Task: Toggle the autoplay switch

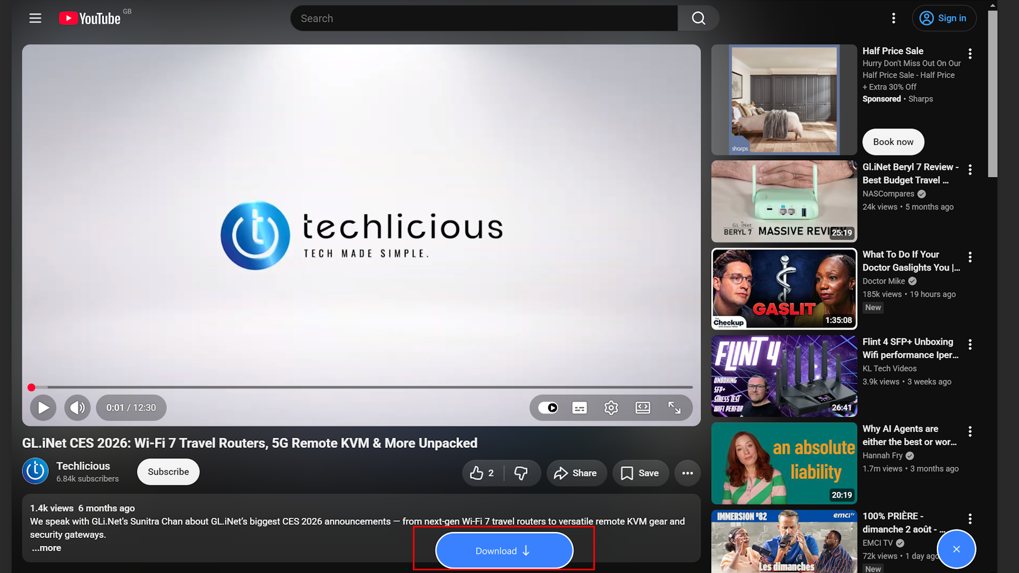Action: [x=548, y=407]
